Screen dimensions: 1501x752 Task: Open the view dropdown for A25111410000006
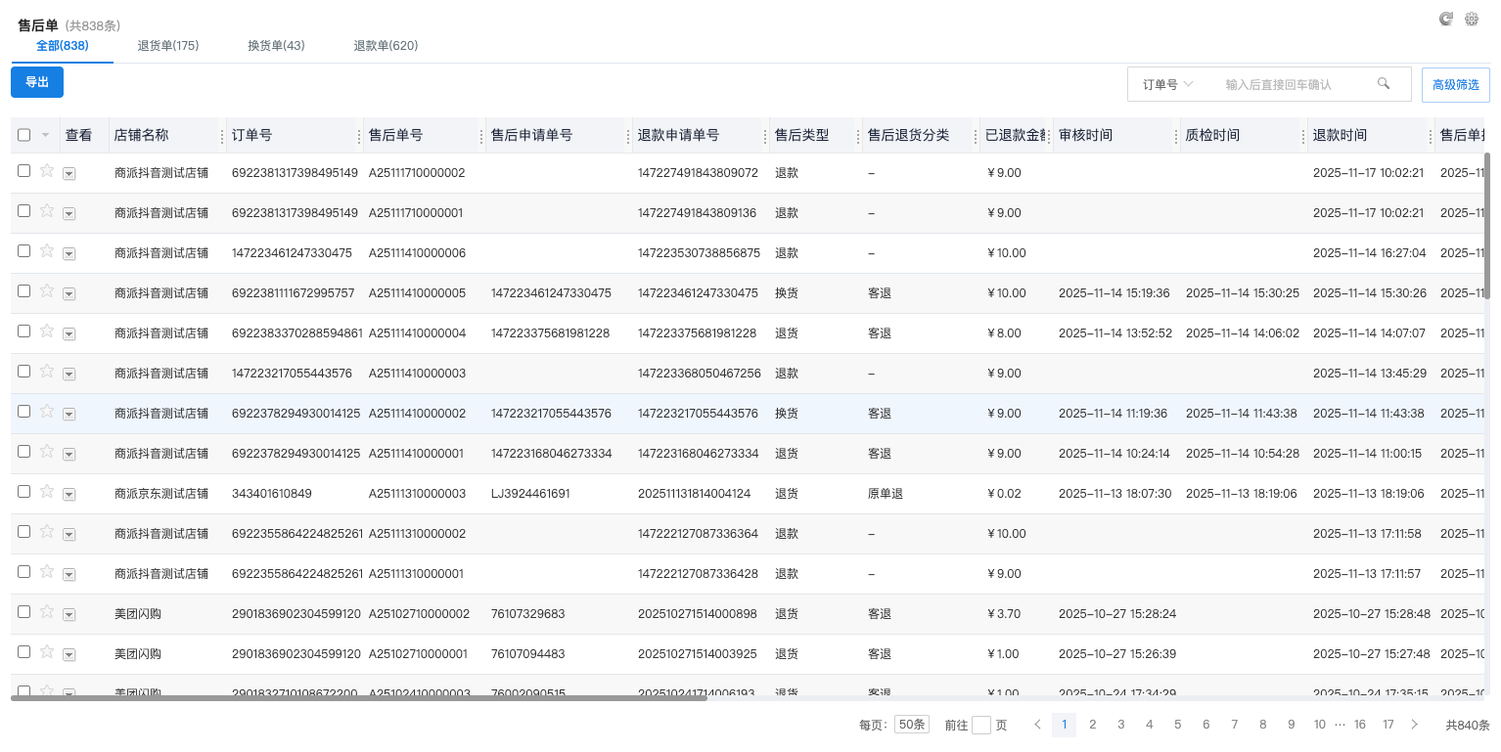69,253
